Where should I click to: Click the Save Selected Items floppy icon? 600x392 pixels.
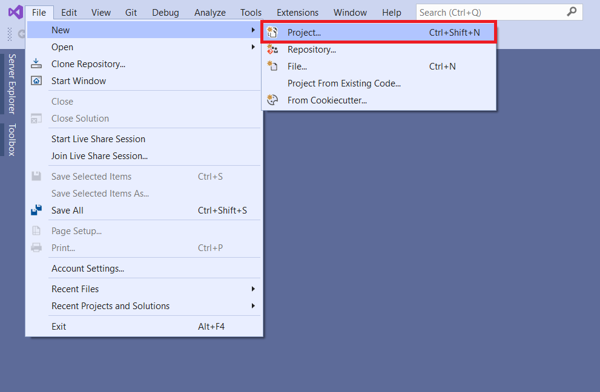[36, 176]
